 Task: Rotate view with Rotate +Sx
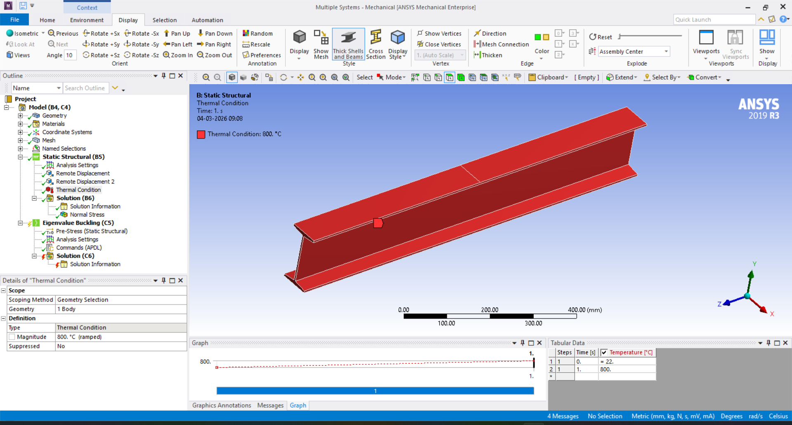101,33
